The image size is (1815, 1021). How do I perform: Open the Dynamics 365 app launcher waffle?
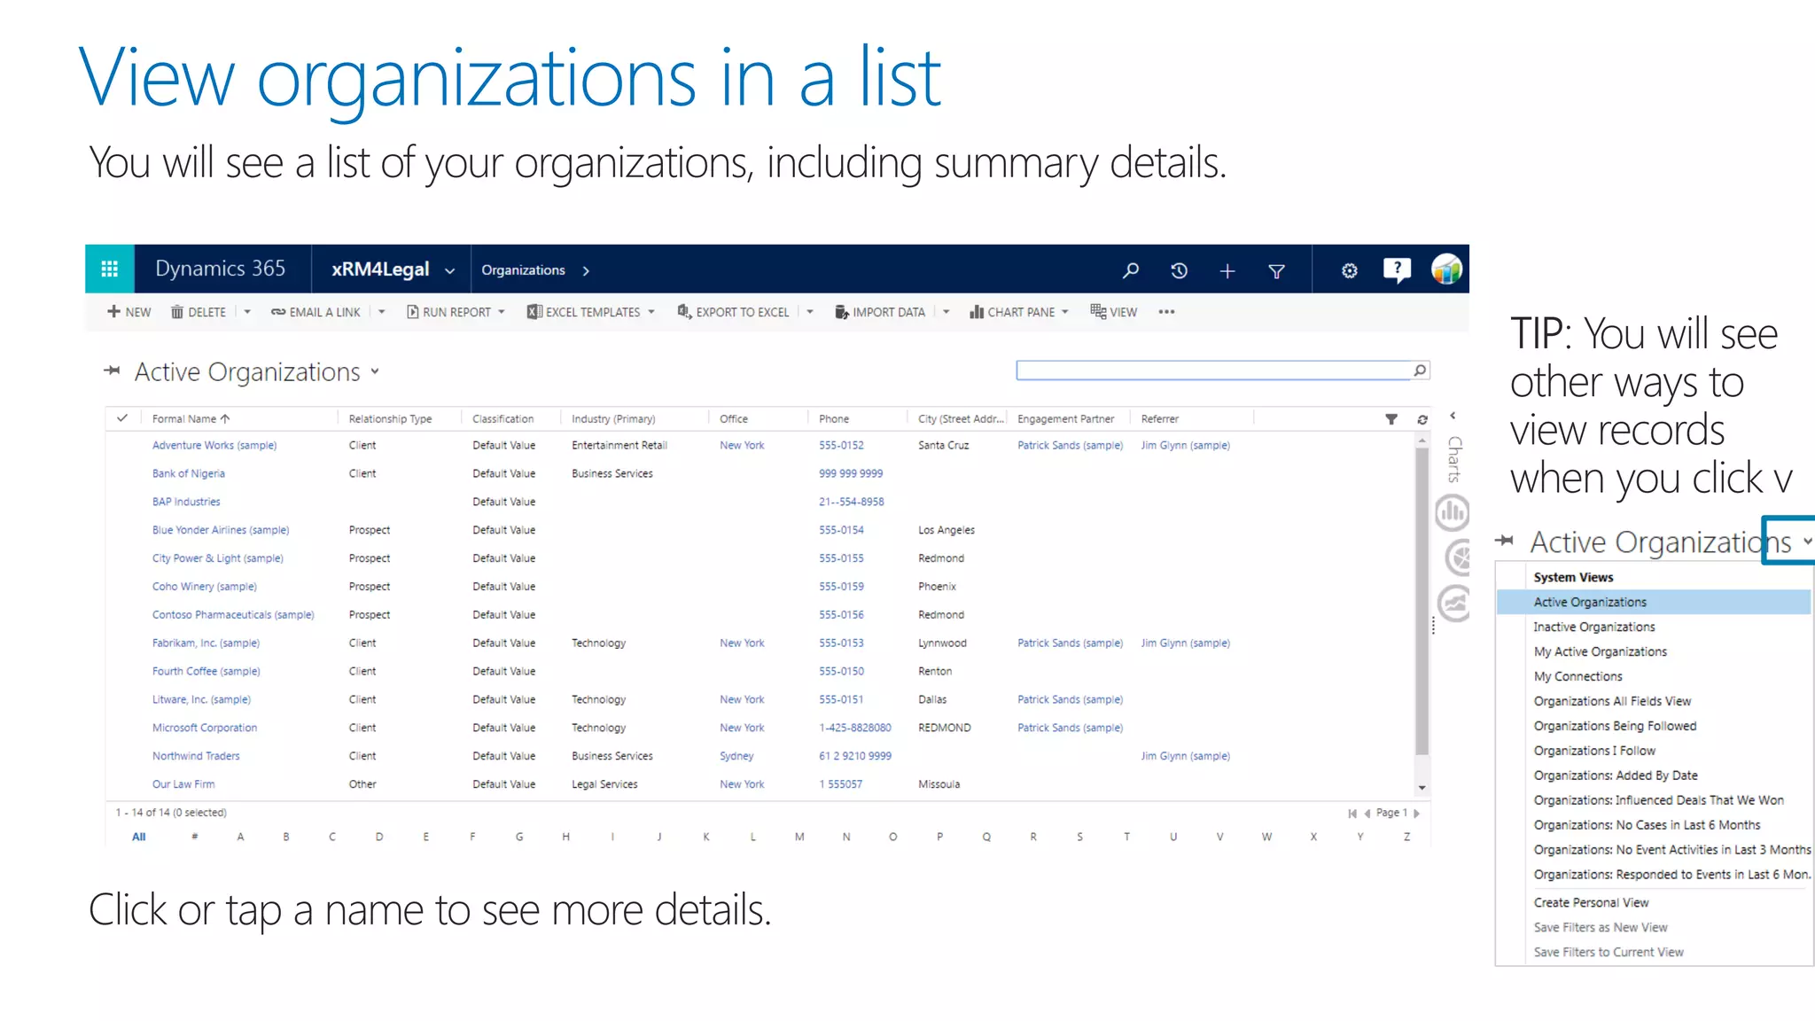[110, 269]
